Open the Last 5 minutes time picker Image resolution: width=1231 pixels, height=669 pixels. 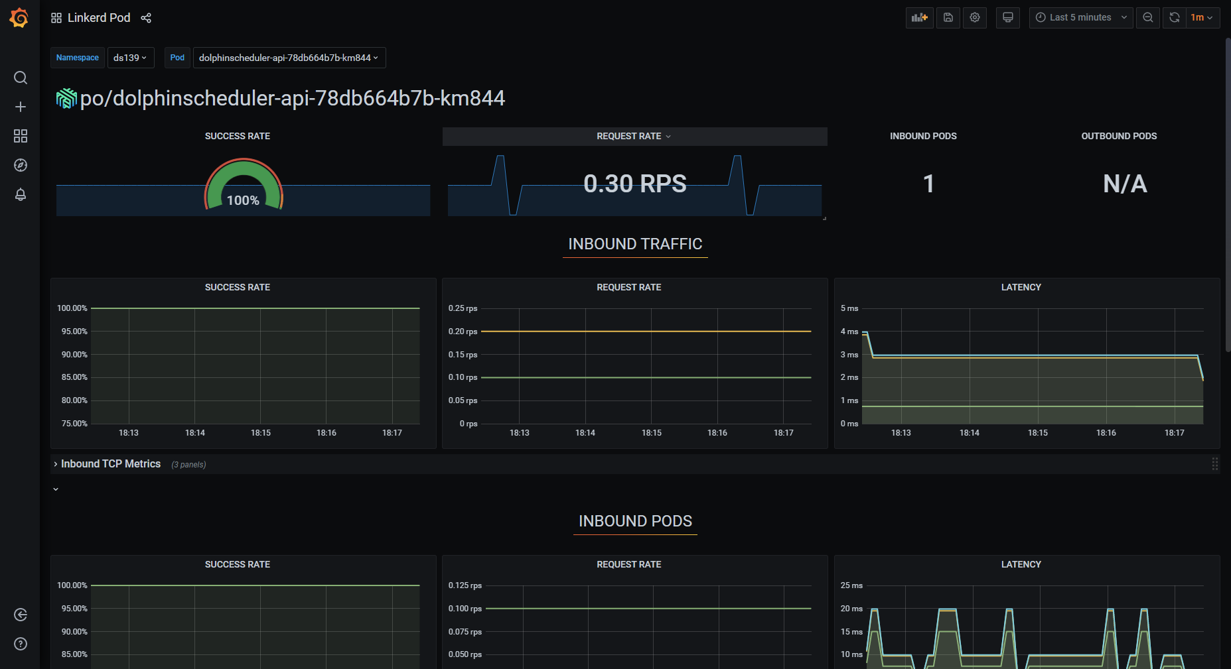(x=1080, y=18)
